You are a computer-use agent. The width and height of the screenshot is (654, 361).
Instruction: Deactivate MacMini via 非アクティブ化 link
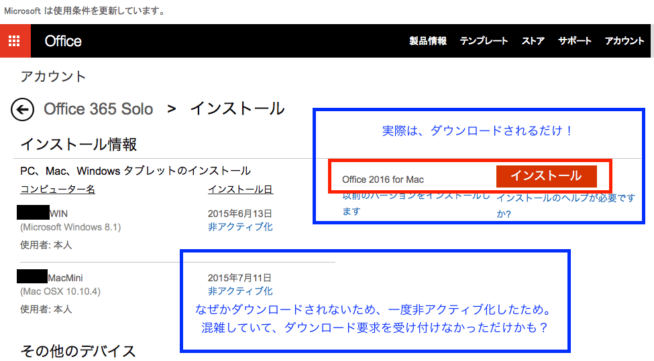tap(240, 291)
